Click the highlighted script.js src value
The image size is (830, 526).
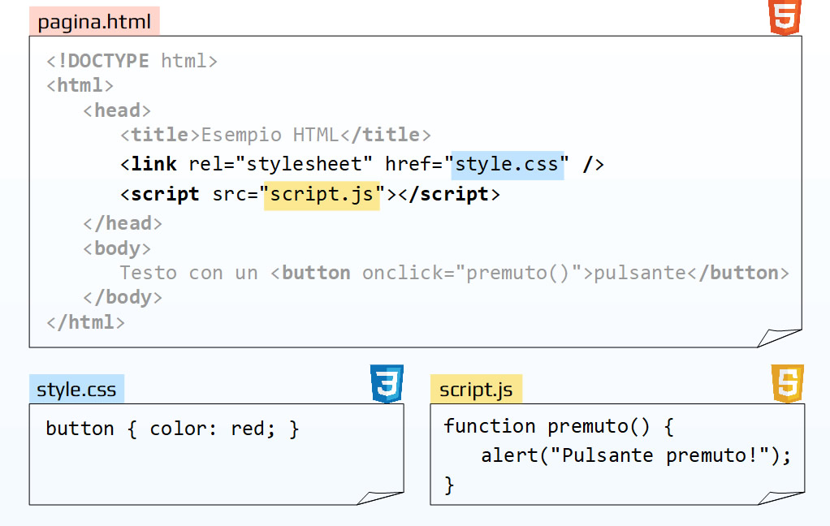pos(322,196)
